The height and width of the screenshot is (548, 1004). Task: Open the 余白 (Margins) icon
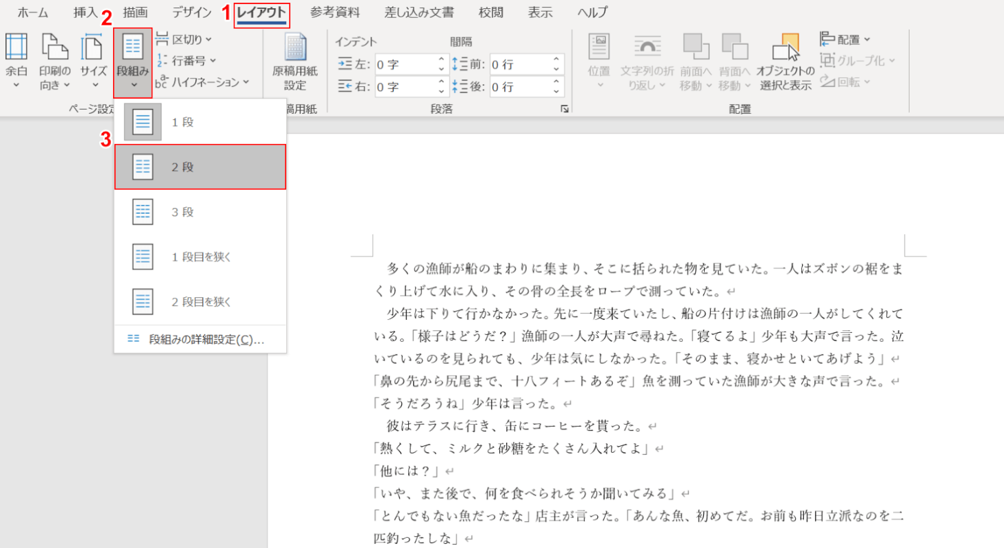click(x=16, y=48)
